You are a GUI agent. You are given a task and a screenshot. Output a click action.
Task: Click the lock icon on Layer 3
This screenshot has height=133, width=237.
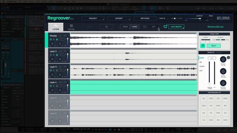pos(57,71)
